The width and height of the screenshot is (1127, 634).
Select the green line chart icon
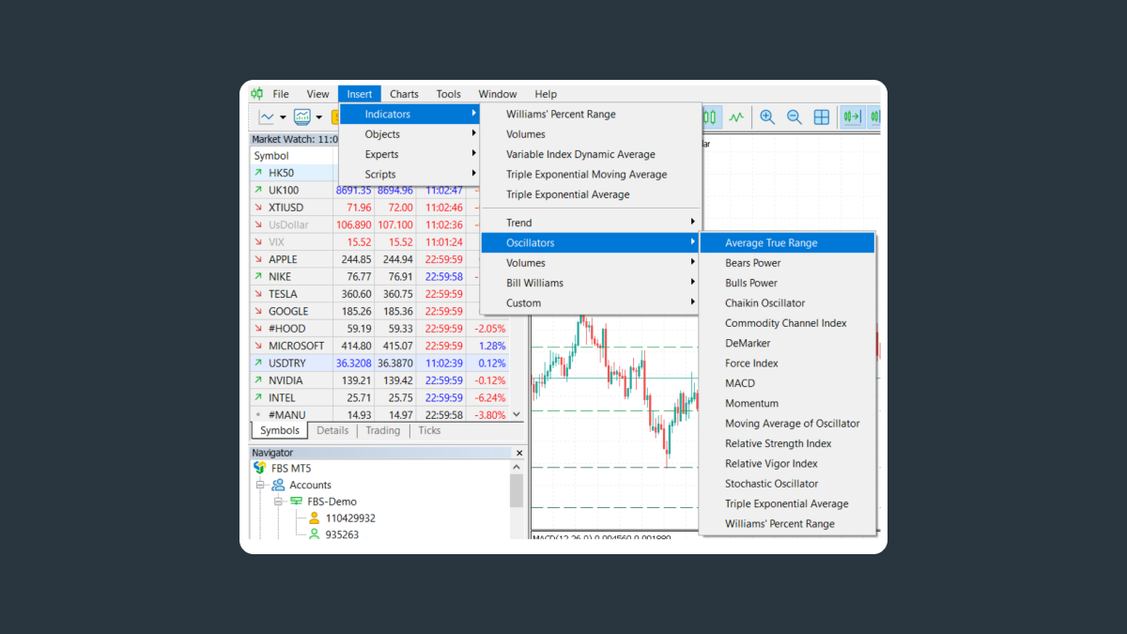736,117
